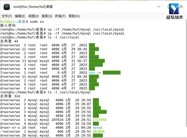This screenshot has width=187, height=138.
Task: Click the 总用量 44 line
Action: pyautogui.click(x=9, y=41)
